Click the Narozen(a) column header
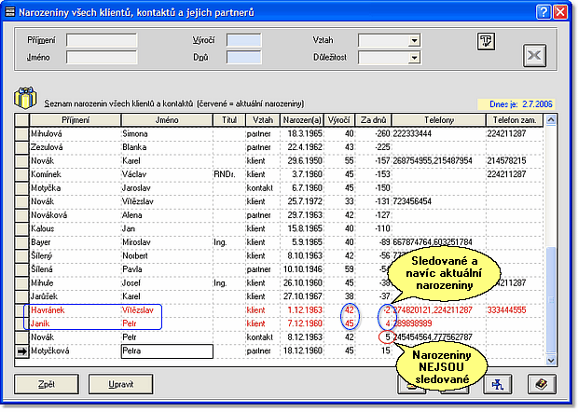The width and height of the screenshot is (578, 412). [x=302, y=120]
